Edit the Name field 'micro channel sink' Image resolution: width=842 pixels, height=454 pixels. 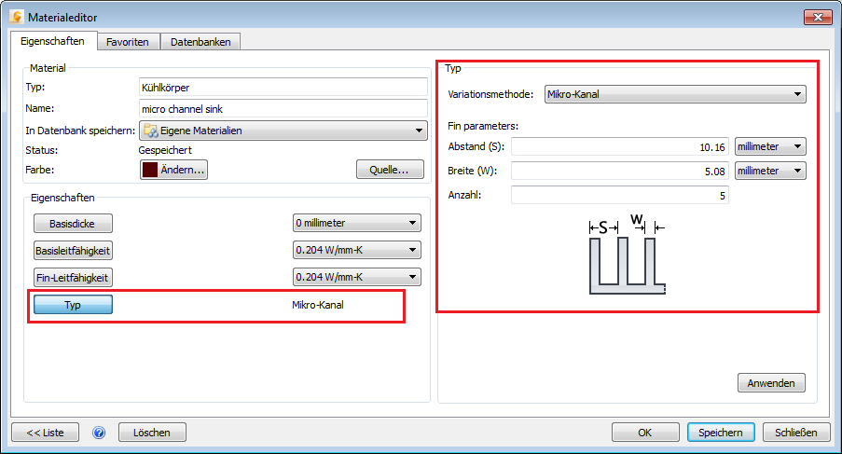tap(283, 109)
